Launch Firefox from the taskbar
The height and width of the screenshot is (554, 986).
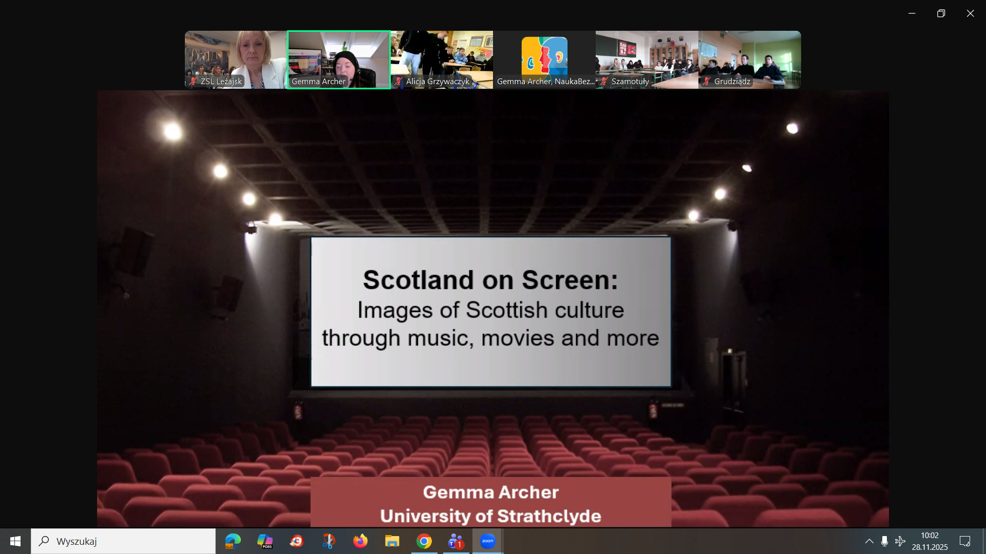[x=361, y=541]
